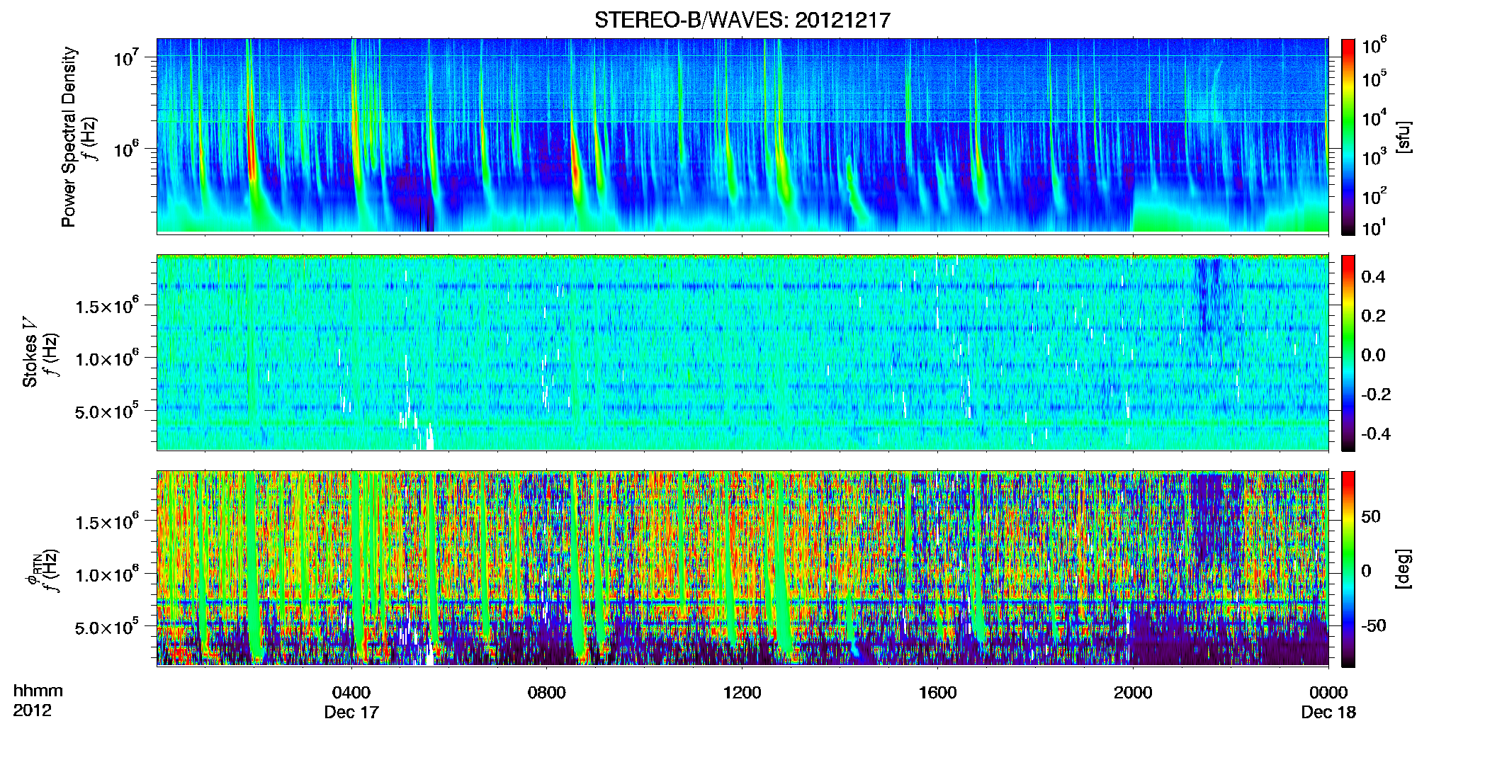Click the 2012 year label
The height and width of the screenshot is (765, 1485).
tap(33, 710)
